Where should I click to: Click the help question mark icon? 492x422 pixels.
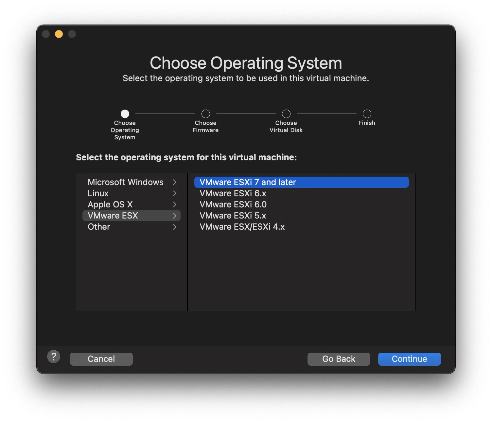54,357
